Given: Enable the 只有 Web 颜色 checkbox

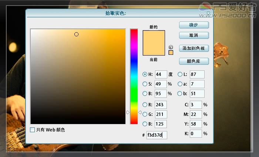Looking at the screenshot, I should tap(33, 130).
